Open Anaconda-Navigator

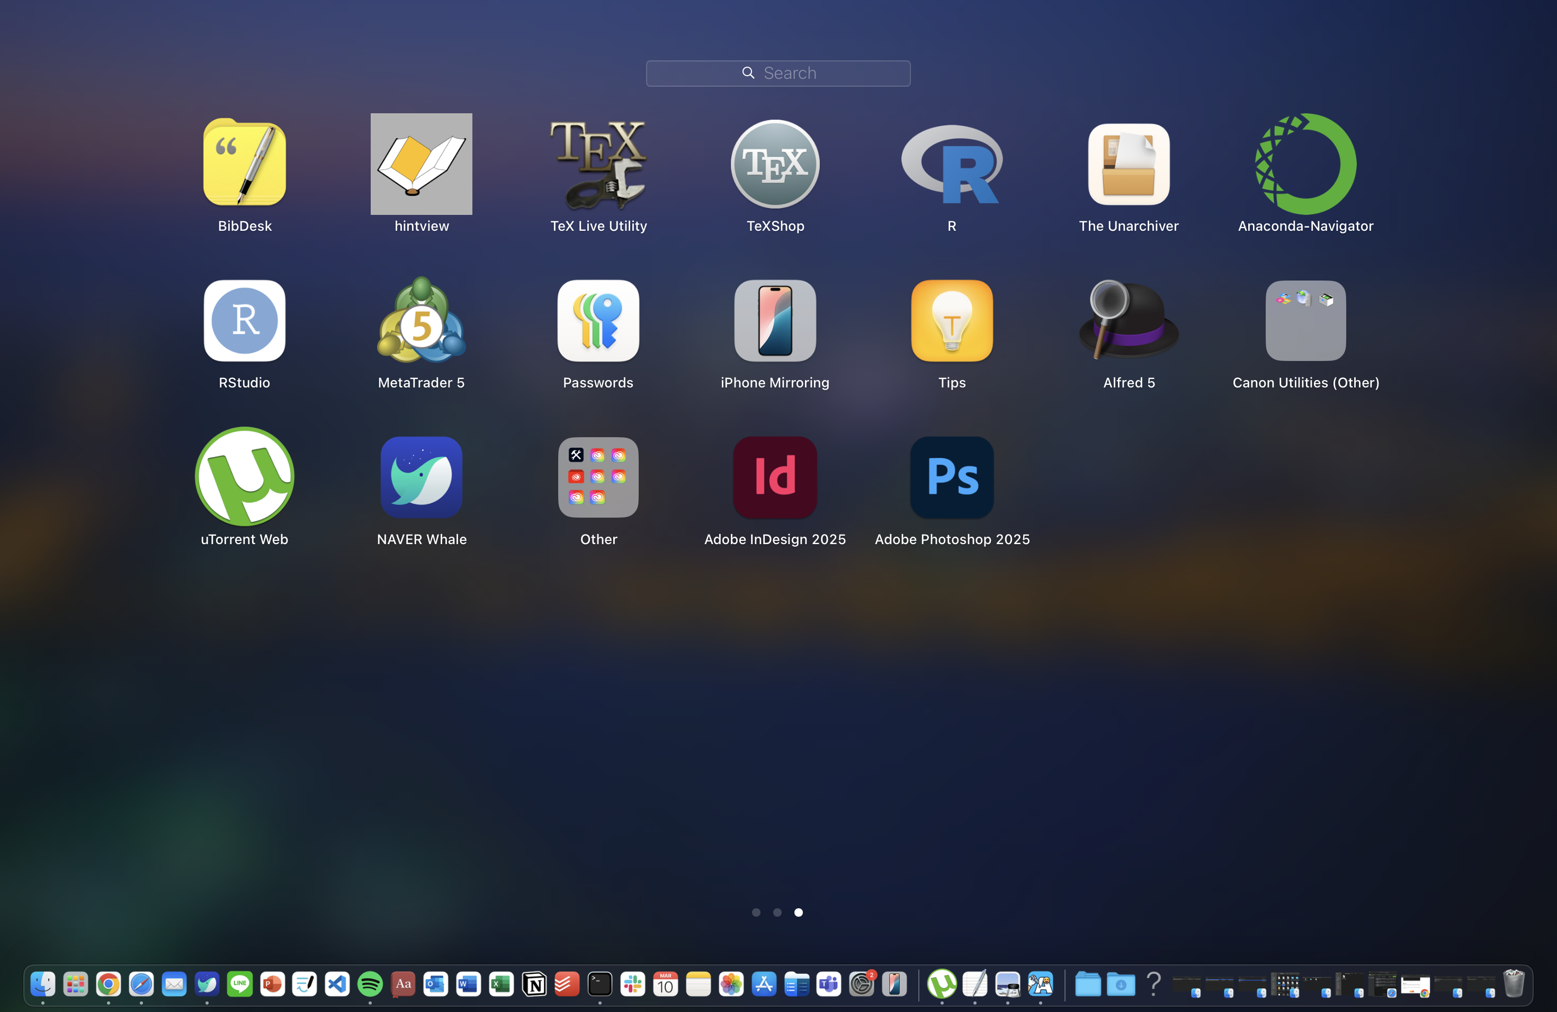(1305, 164)
